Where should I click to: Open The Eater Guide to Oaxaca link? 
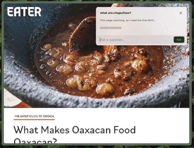(x=34, y=116)
